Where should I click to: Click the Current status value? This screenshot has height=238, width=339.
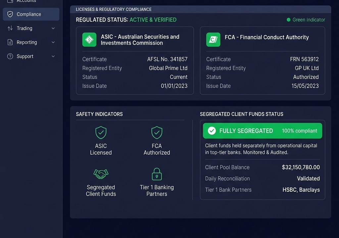pyautogui.click(x=178, y=77)
